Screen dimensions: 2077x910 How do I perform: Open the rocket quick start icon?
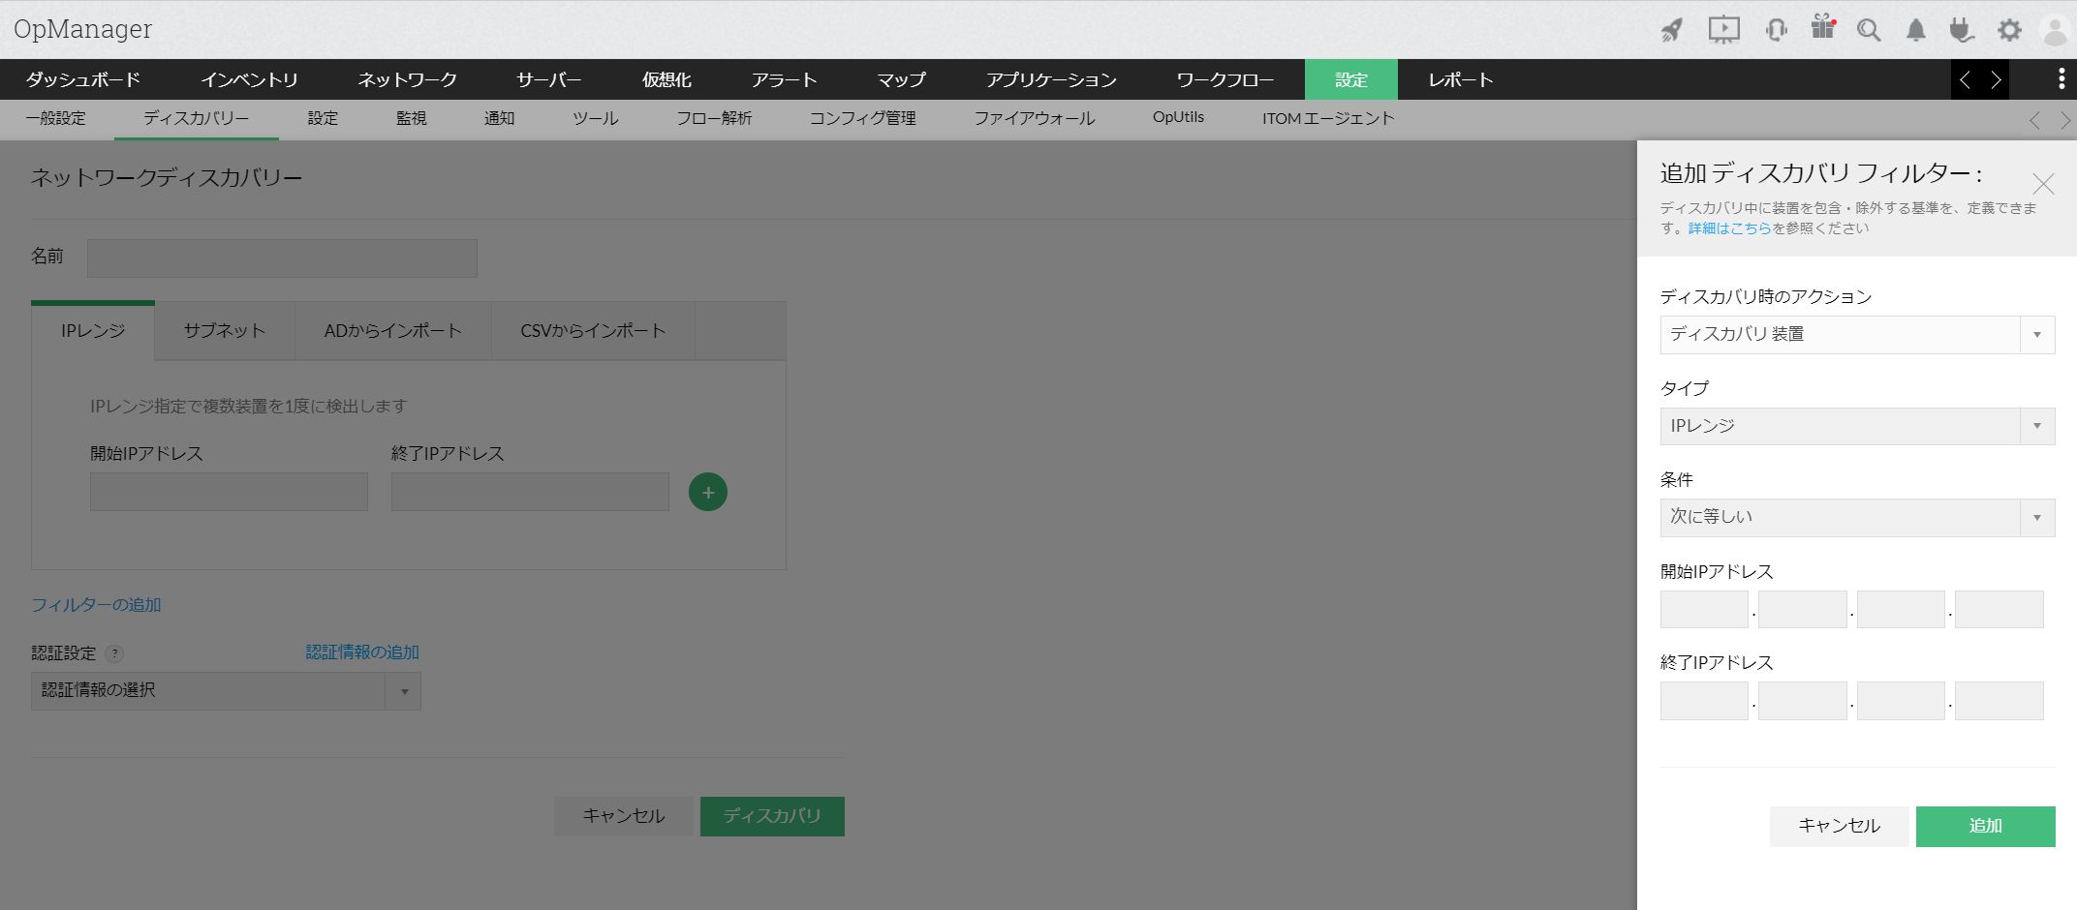1671,29
